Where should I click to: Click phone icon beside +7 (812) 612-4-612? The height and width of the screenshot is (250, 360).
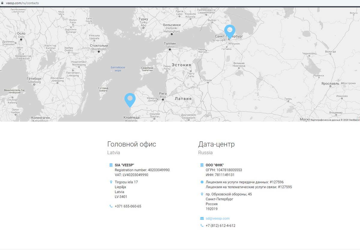pos(202,226)
